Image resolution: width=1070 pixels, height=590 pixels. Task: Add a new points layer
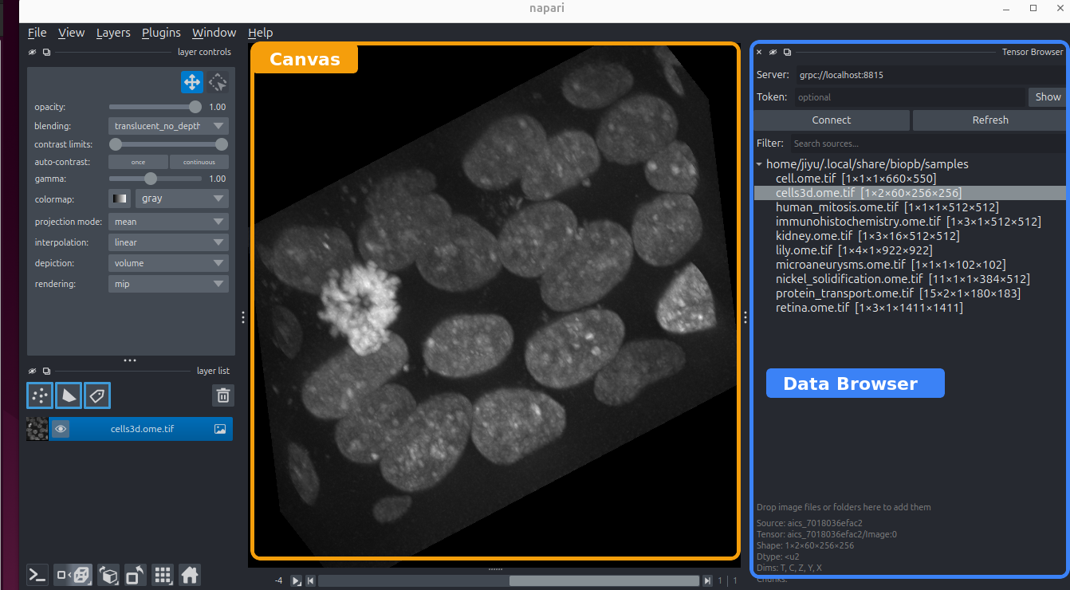[40, 395]
